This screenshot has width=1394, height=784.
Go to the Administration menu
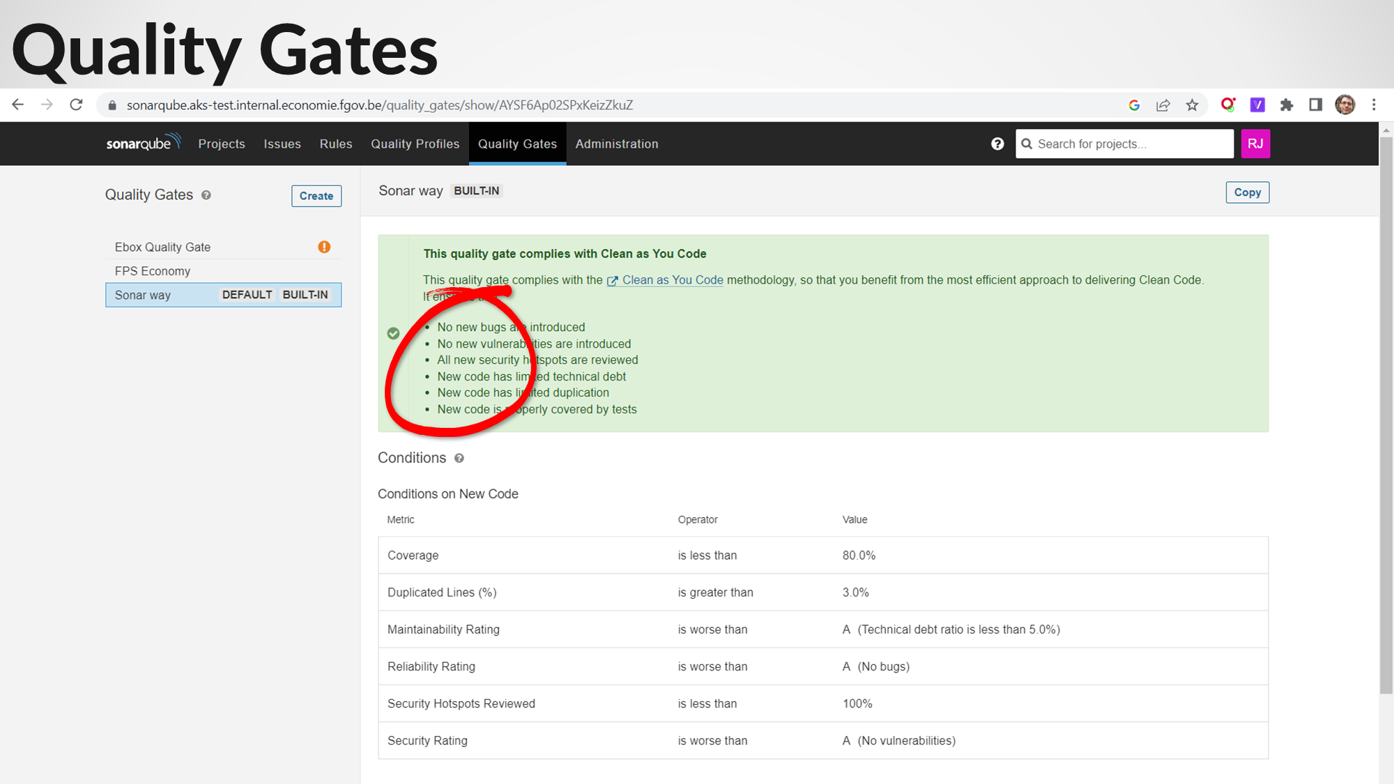pos(616,144)
